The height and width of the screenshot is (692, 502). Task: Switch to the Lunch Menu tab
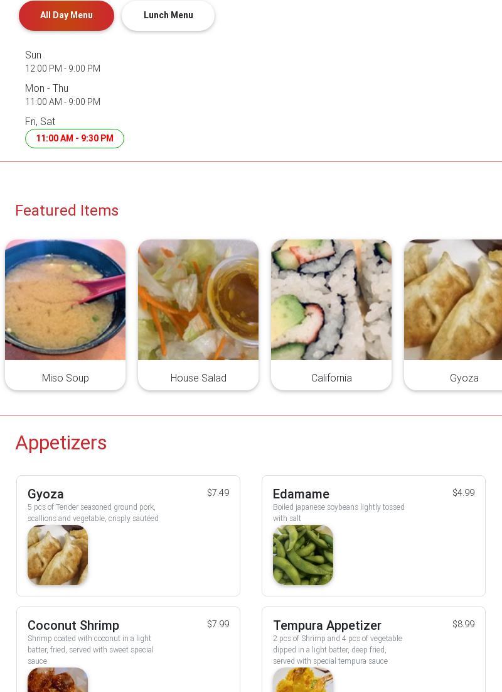(x=168, y=16)
